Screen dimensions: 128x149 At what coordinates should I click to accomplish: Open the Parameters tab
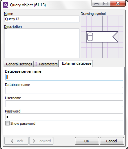(46, 64)
